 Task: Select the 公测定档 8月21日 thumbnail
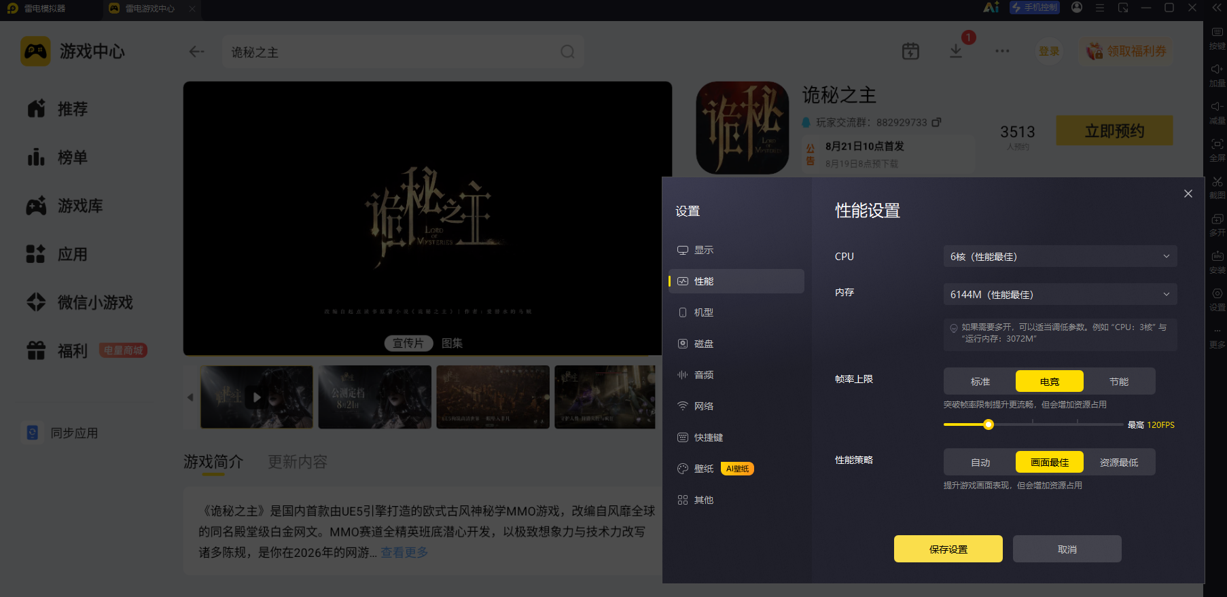coord(375,397)
